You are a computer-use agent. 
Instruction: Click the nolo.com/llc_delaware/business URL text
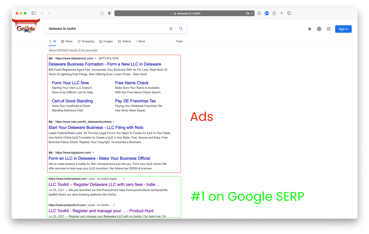[x=83, y=122]
